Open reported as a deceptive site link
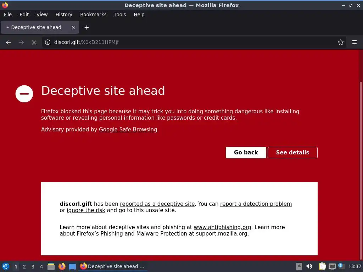This screenshot has width=363, height=272. tap(157, 204)
